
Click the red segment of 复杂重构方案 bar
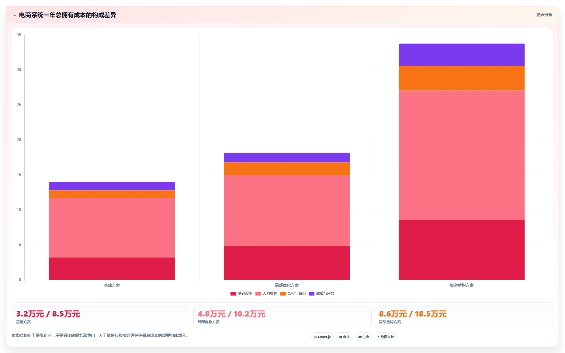[x=462, y=250]
